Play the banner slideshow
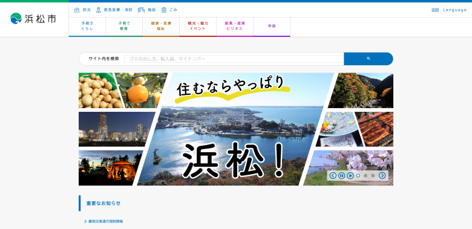 (350, 175)
